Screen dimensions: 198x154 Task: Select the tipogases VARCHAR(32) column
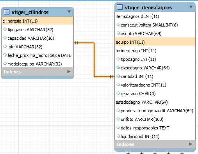[x=37, y=30]
